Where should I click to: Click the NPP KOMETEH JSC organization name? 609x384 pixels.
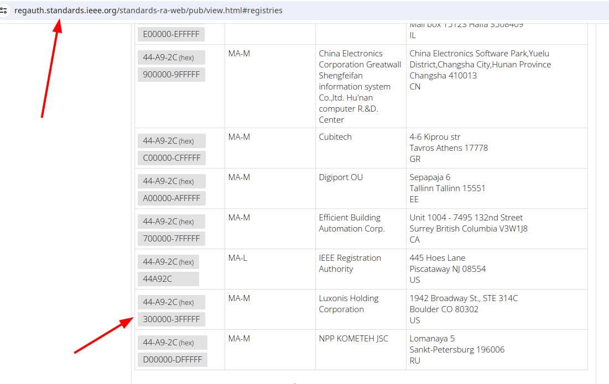pyautogui.click(x=353, y=339)
